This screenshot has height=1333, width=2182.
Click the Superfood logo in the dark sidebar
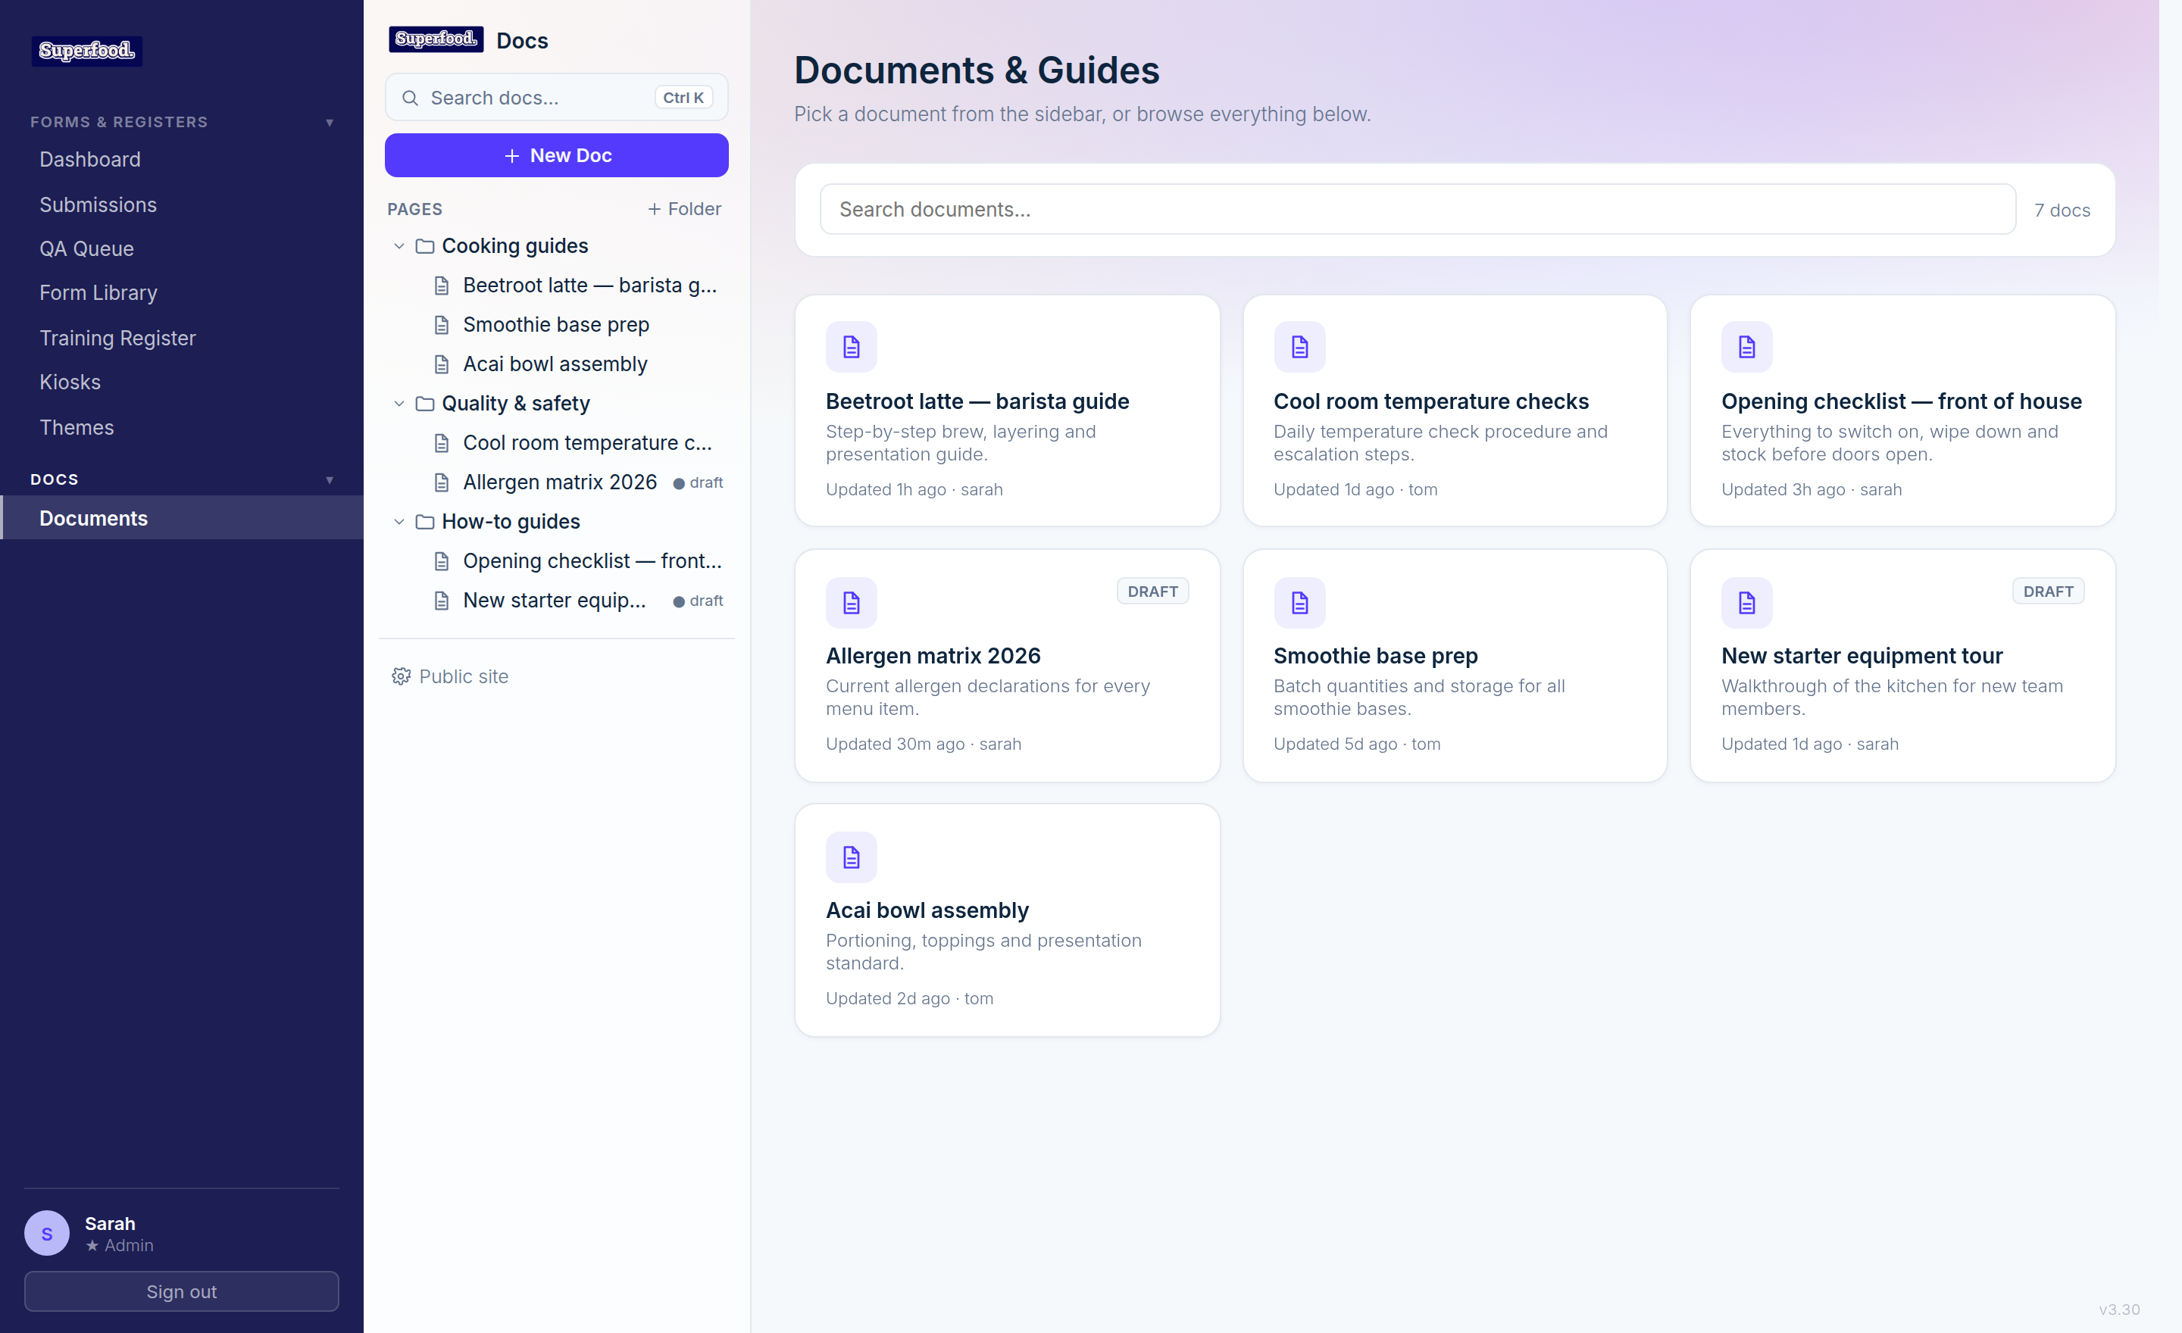click(87, 51)
